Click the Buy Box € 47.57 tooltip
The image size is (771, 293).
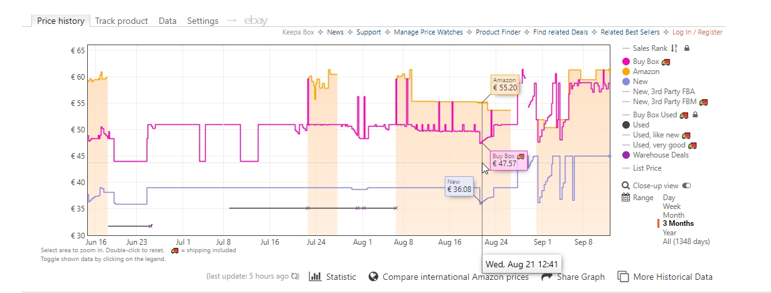coord(508,160)
